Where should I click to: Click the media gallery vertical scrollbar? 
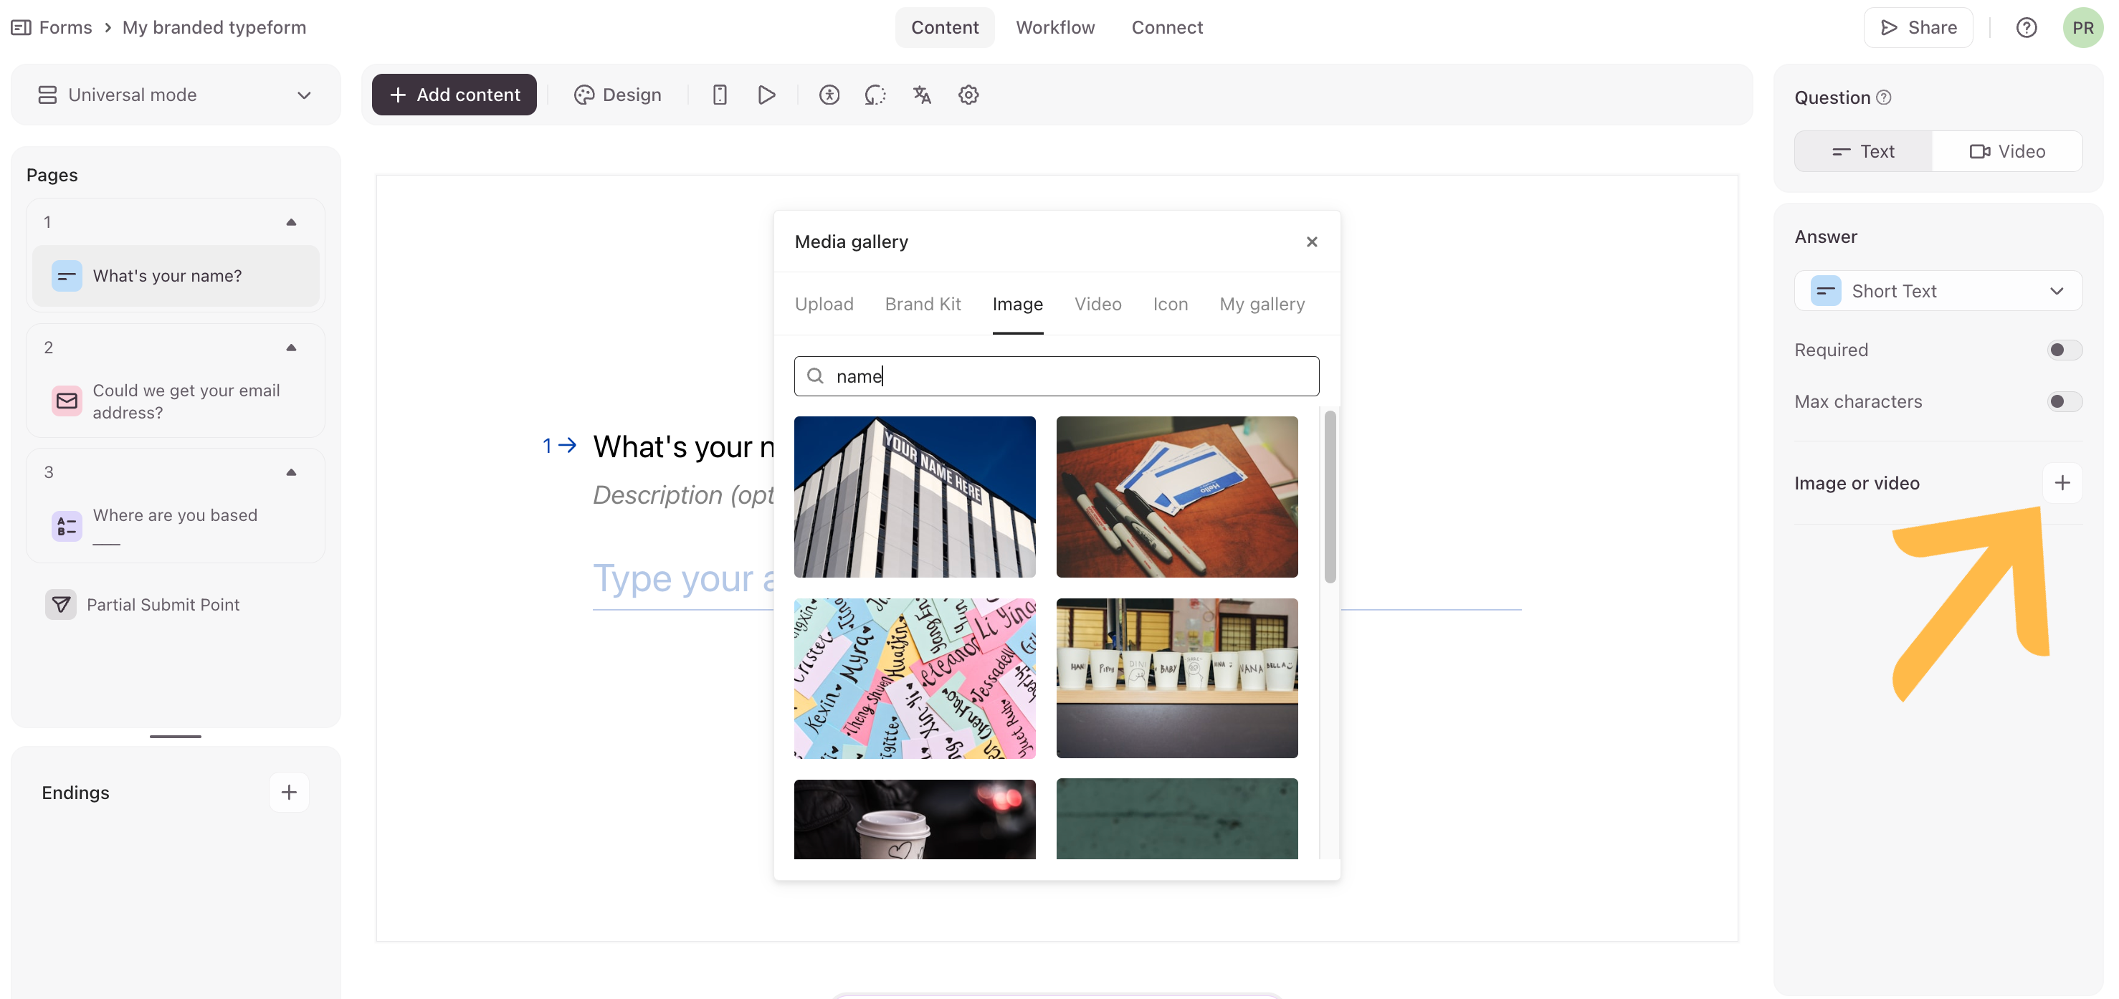pos(1329,497)
